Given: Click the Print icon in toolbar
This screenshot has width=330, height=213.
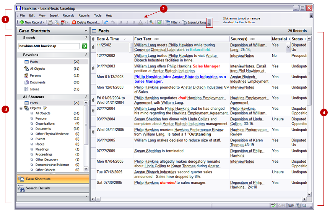Looking at the screenshot, I should coord(50,22).
